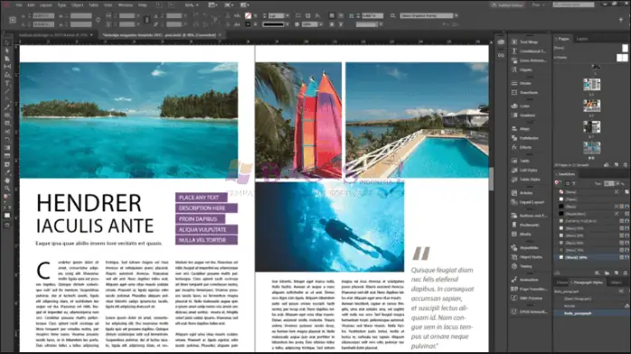
Task: Click the Publish Online button
Action: coord(507,5)
